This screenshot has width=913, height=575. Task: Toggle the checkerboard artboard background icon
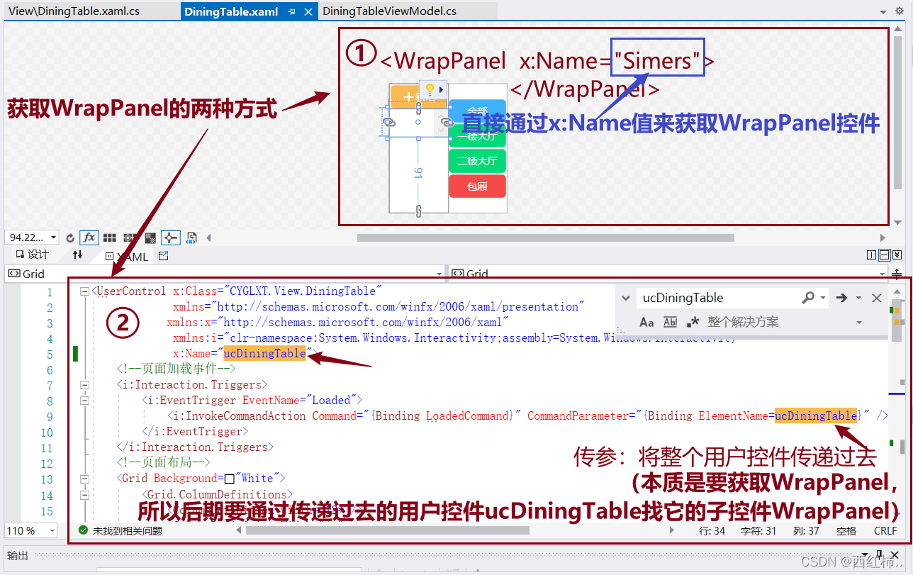tap(150, 238)
